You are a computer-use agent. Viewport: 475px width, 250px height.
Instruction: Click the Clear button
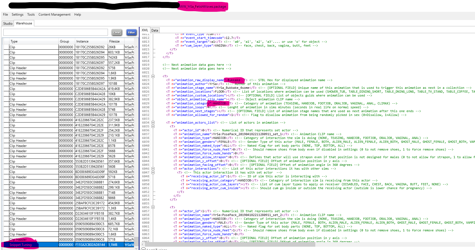click(x=117, y=32)
